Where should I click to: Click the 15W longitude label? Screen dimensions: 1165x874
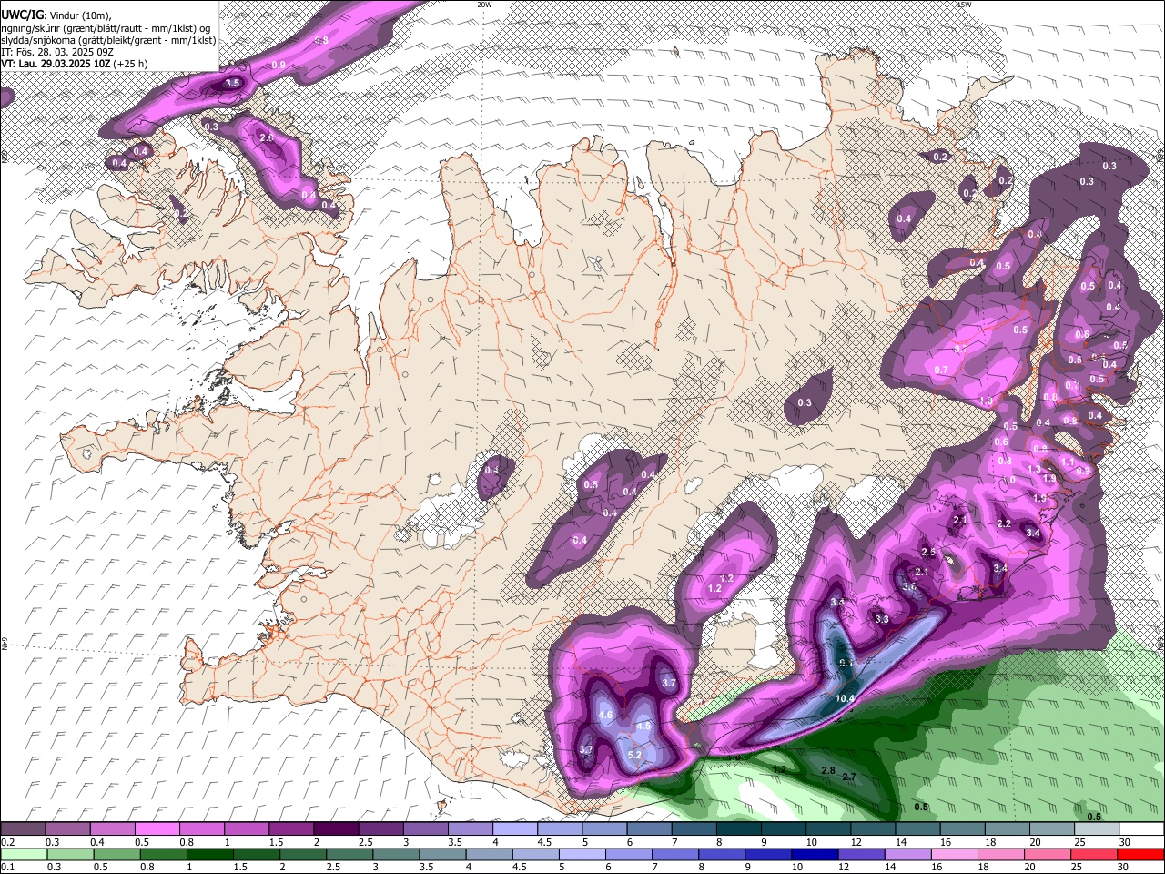tap(964, 5)
